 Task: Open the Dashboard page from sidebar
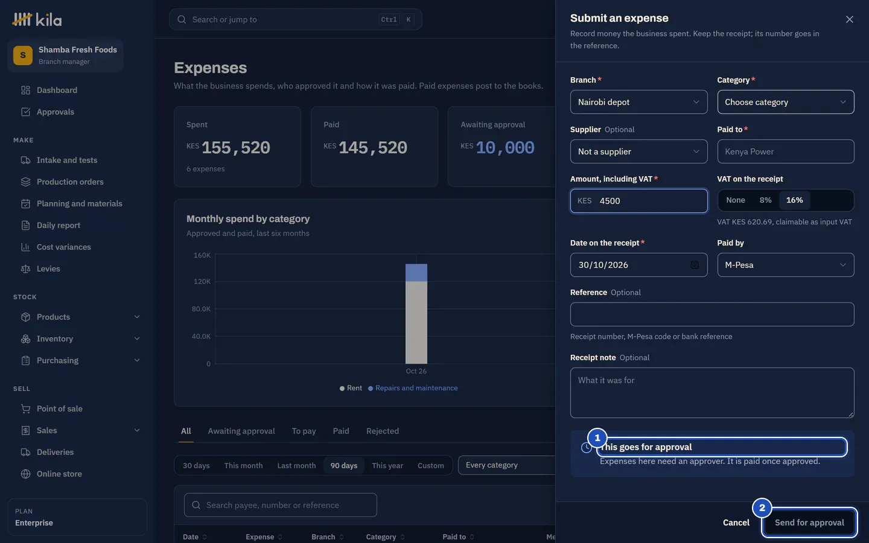[x=77, y=90]
